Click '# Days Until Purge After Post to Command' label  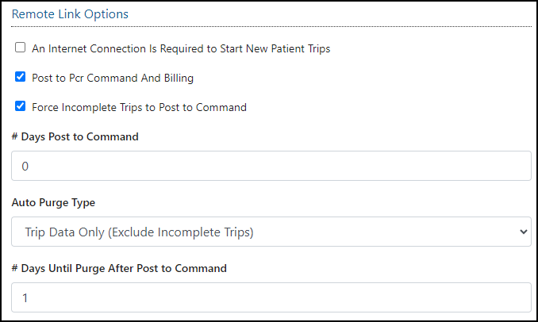(119, 268)
